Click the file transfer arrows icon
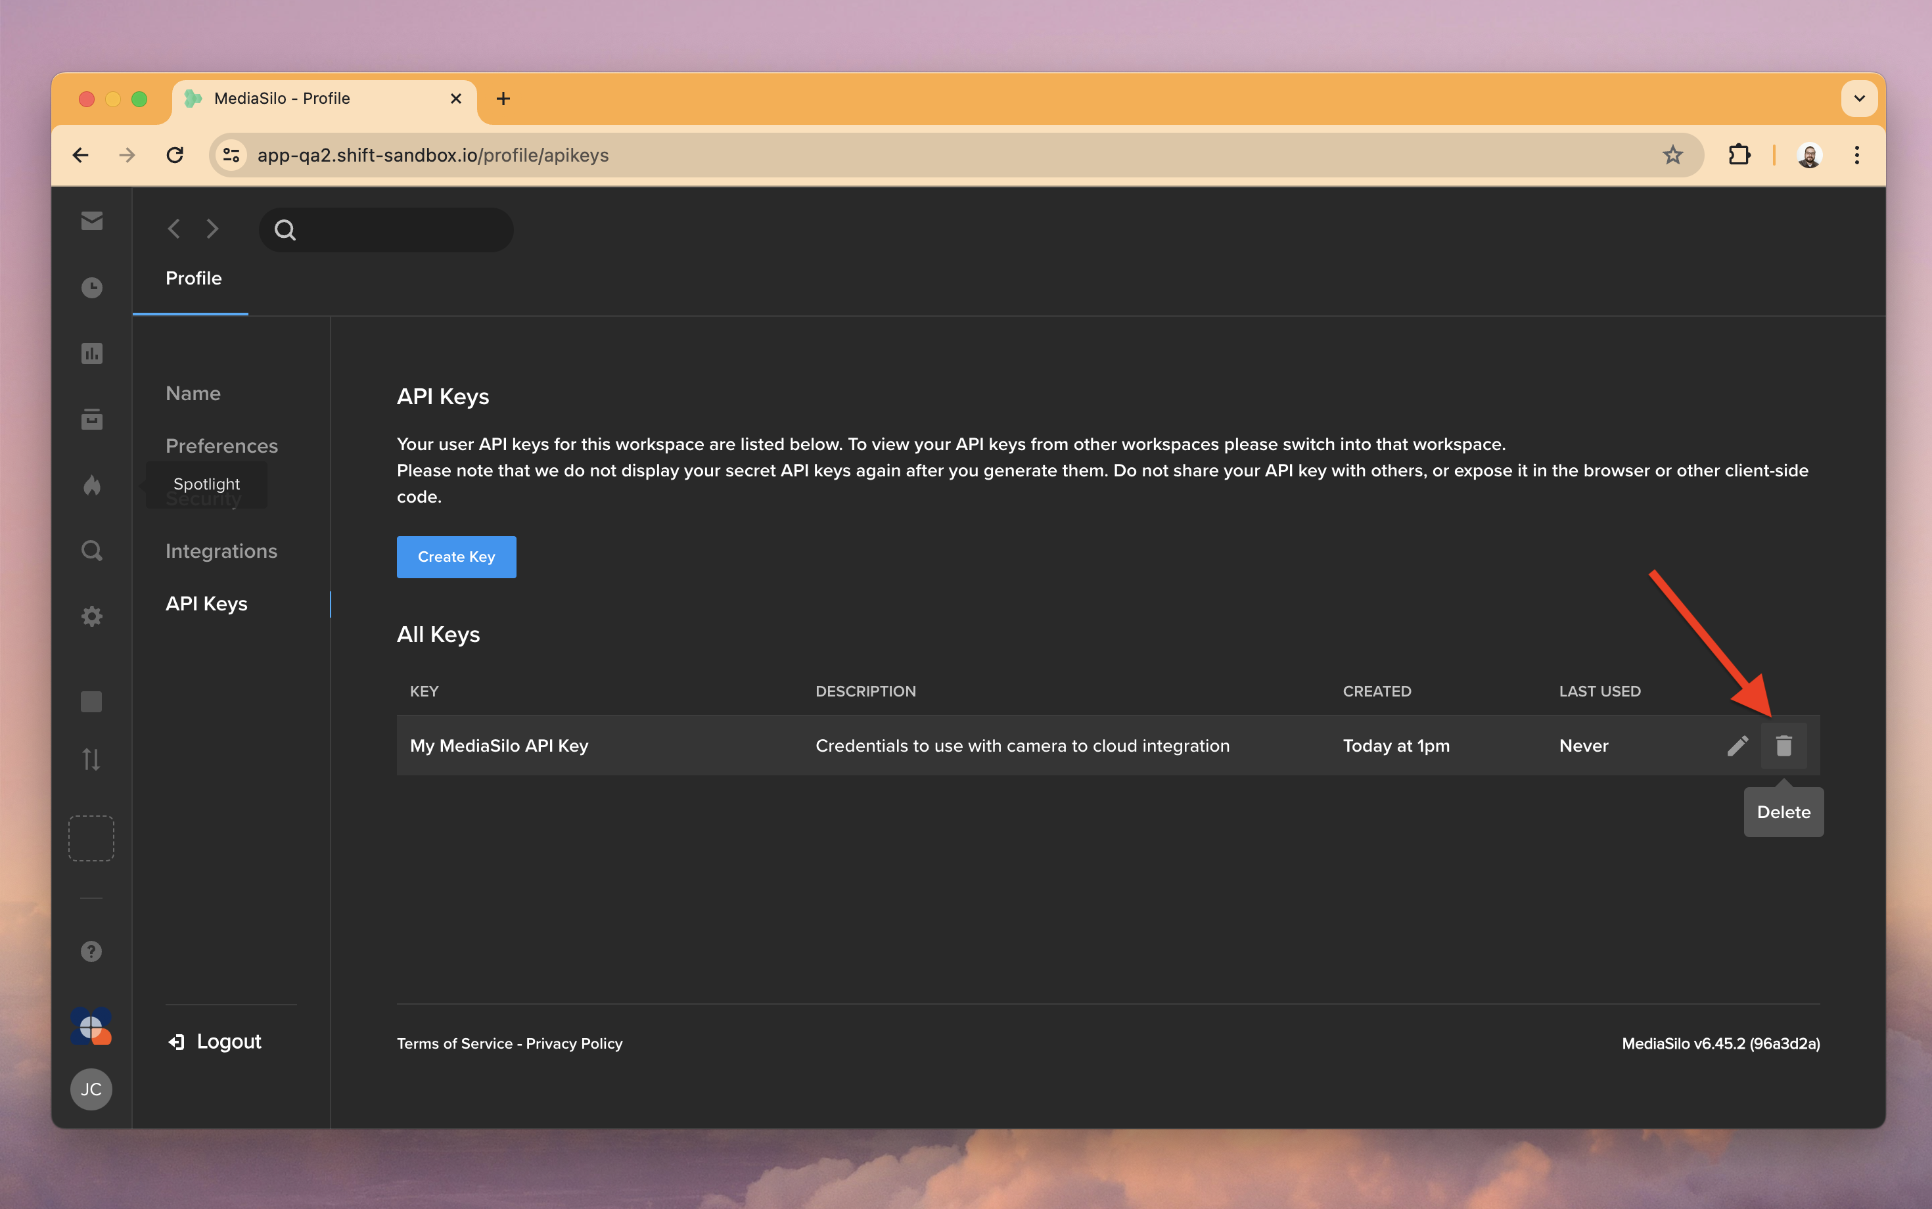 click(91, 760)
